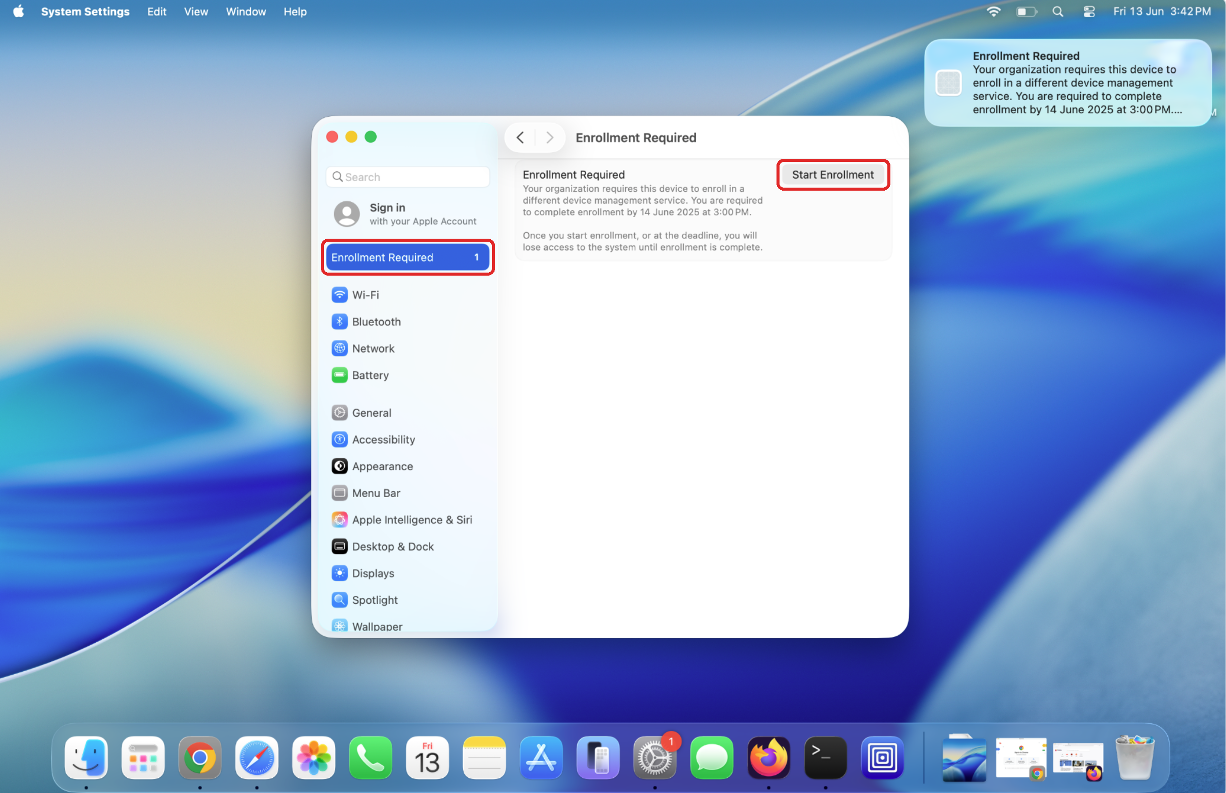Screen dimensions: 1226x793
Task: Open Notes from the Dock
Action: (x=484, y=758)
